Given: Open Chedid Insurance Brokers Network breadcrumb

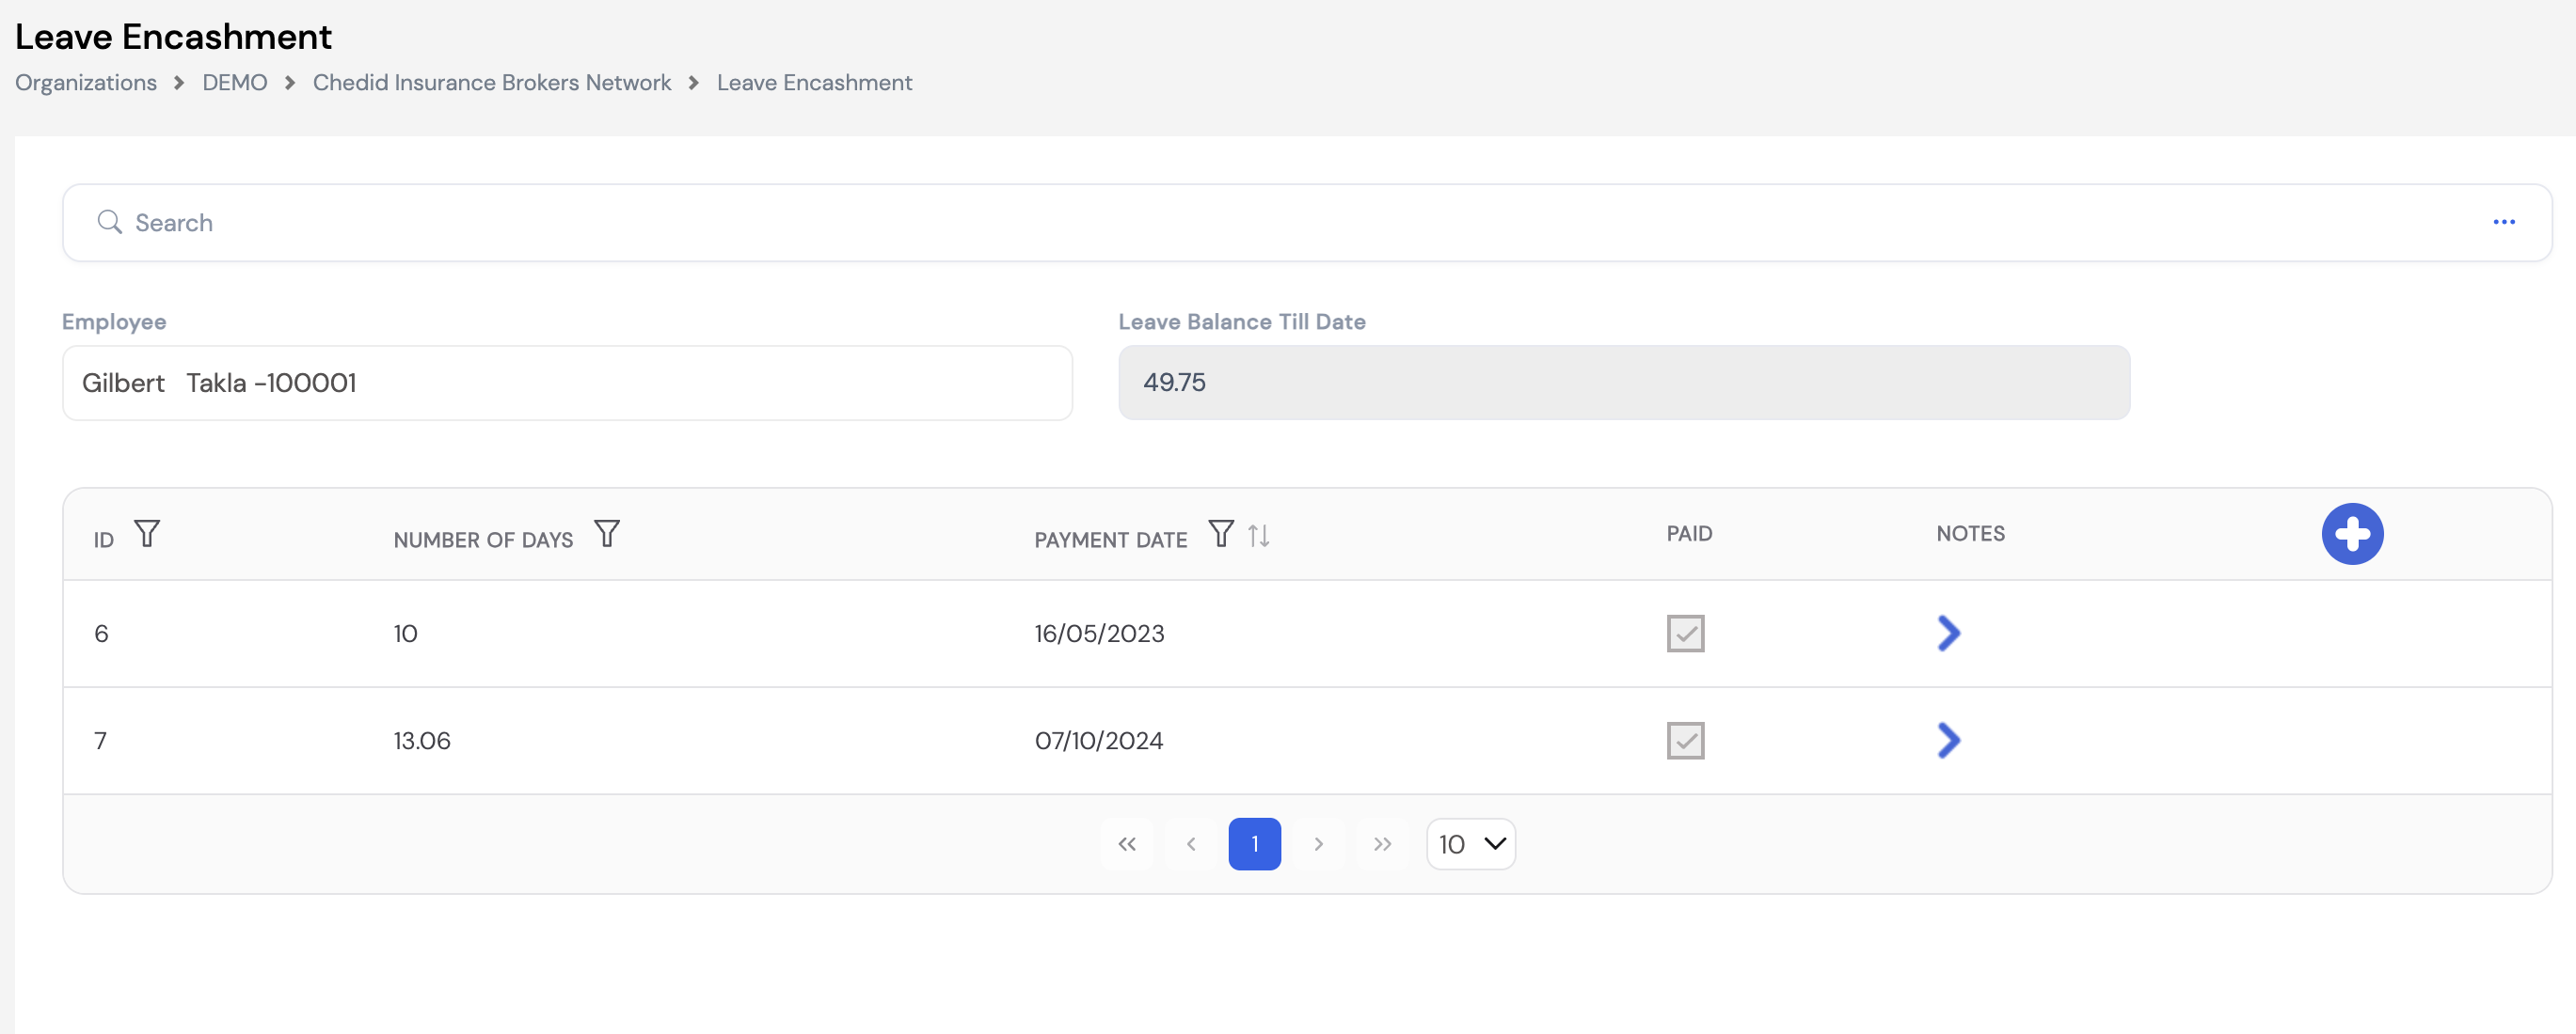Looking at the screenshot, I should [492, 82].
